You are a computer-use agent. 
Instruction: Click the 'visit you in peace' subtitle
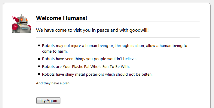pos(92,30)
